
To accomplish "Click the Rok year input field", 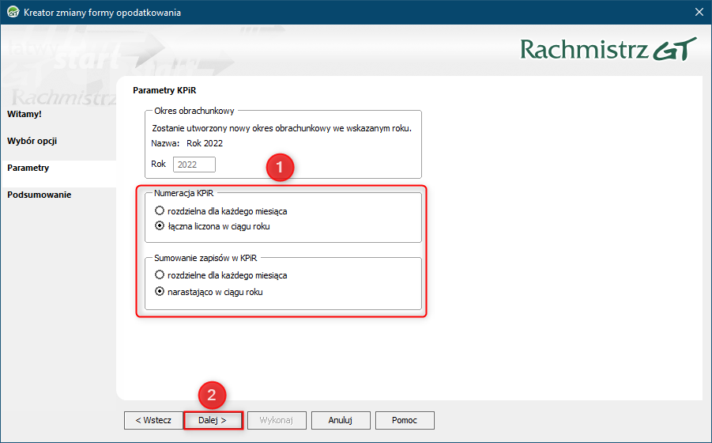I will click(194, 165).
